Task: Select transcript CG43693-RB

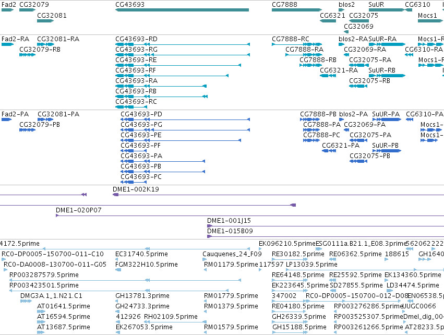Action: (161, 97)
